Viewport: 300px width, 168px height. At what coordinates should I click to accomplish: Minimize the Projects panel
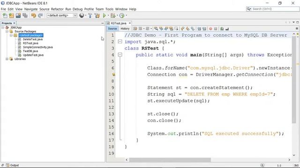[103, 23]
